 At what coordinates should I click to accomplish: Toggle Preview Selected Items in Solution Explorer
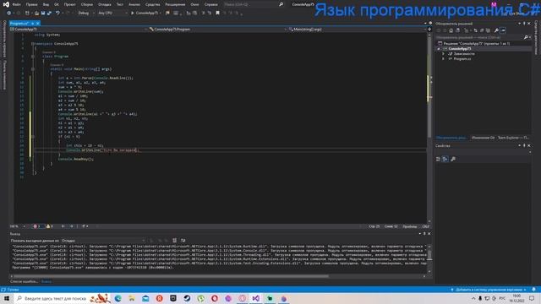pyautogui.click(x=503, y=30)
